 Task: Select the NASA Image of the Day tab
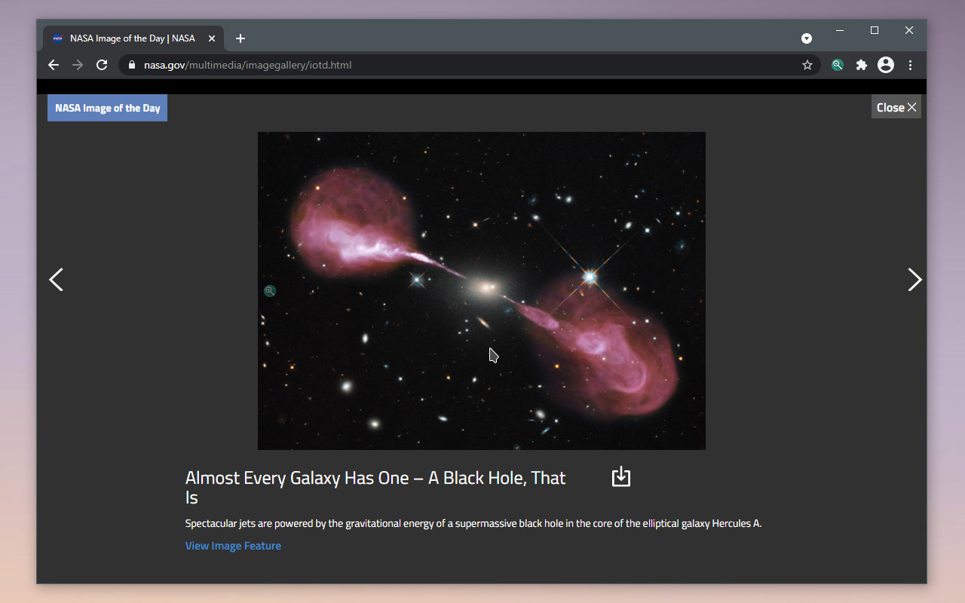coord(133,38)
